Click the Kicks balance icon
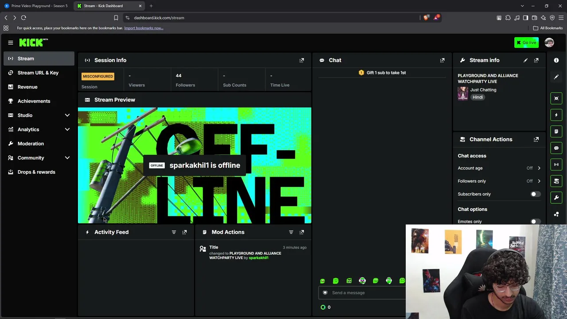 (x=323, y=307)
